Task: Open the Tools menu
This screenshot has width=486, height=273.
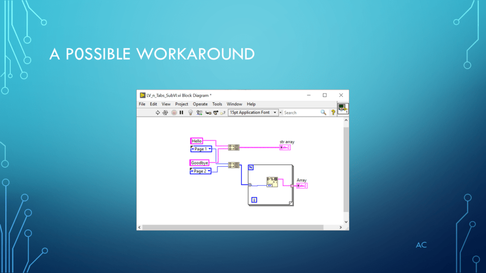Action: coord(217,104)
